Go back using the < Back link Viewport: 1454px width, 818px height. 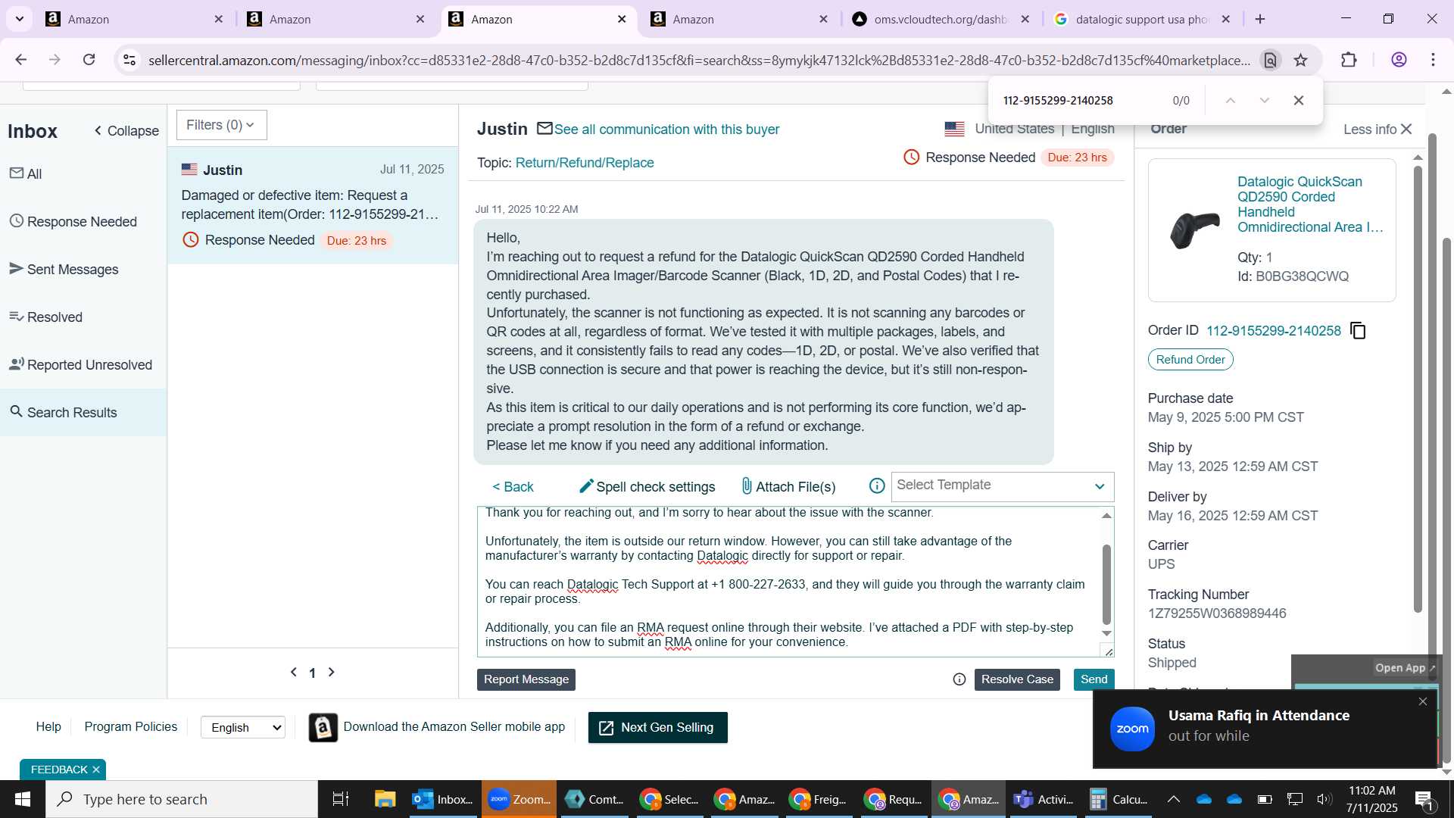[513, 487]
